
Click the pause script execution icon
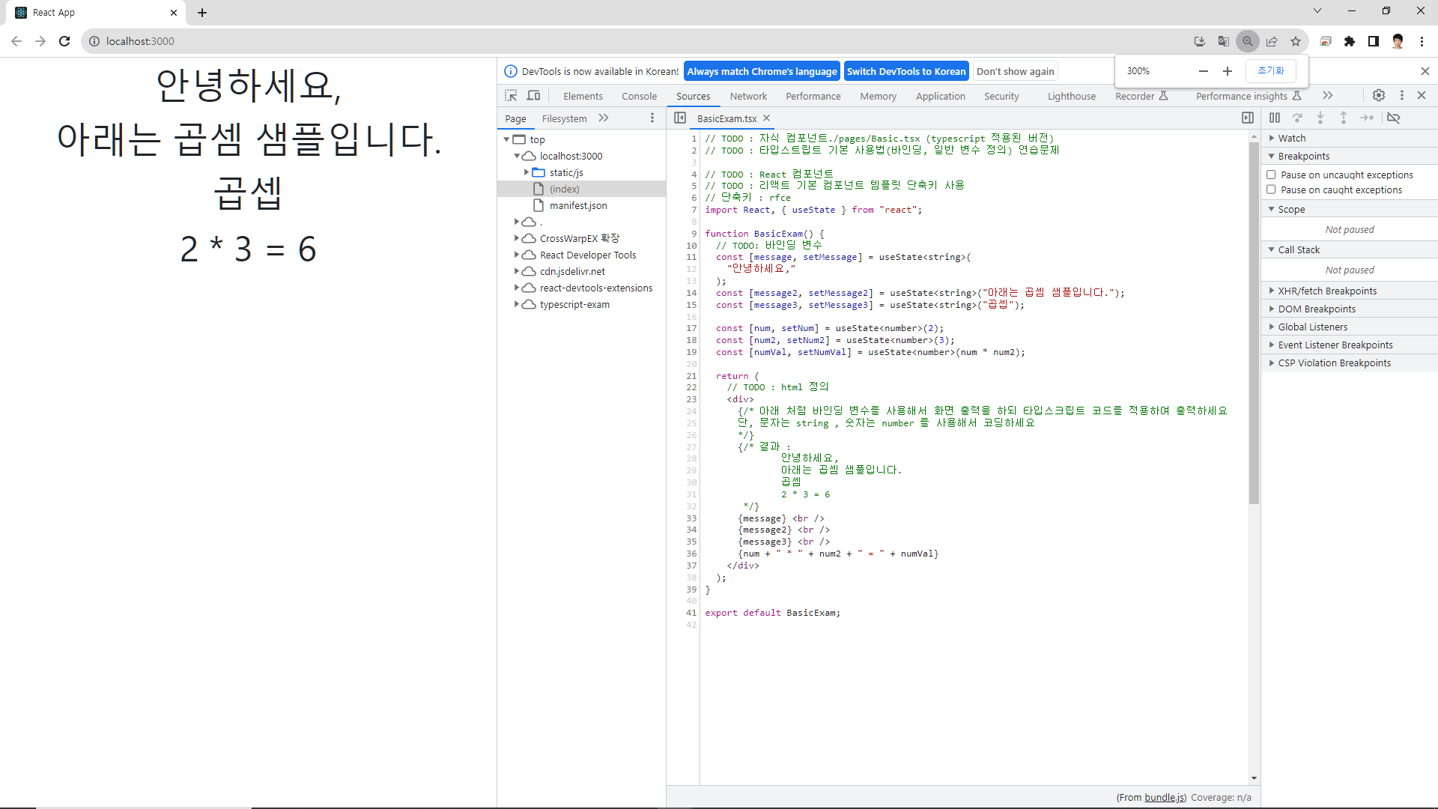point(1275,118)
